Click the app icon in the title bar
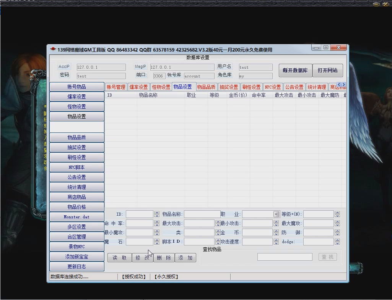The image size is (392, 300). point(53,50)
